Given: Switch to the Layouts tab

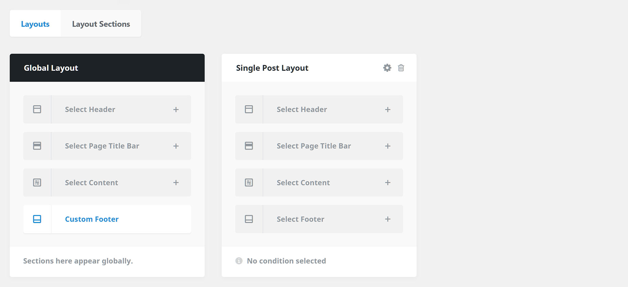Looking at the screenshot, I should 35,24.
